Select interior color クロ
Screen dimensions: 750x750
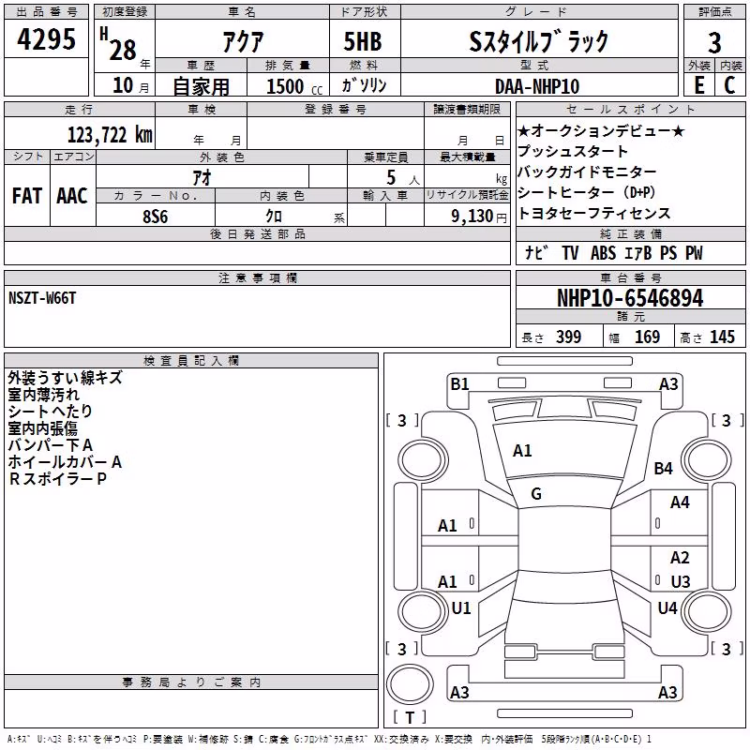point(274,217)
